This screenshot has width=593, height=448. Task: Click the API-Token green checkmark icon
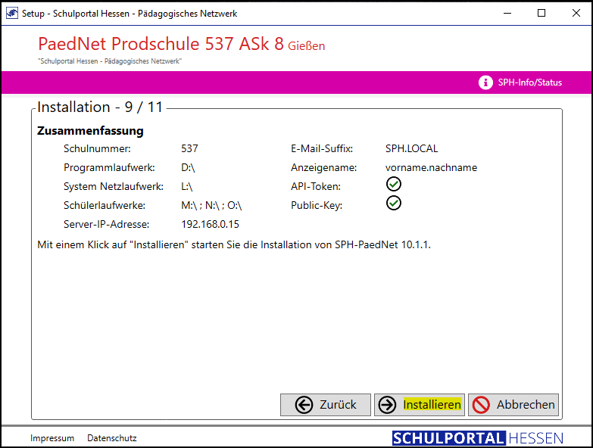[x=393, y=185]
